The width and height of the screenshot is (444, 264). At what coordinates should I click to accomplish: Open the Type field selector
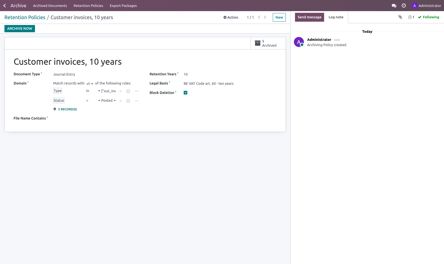[58, 91]
